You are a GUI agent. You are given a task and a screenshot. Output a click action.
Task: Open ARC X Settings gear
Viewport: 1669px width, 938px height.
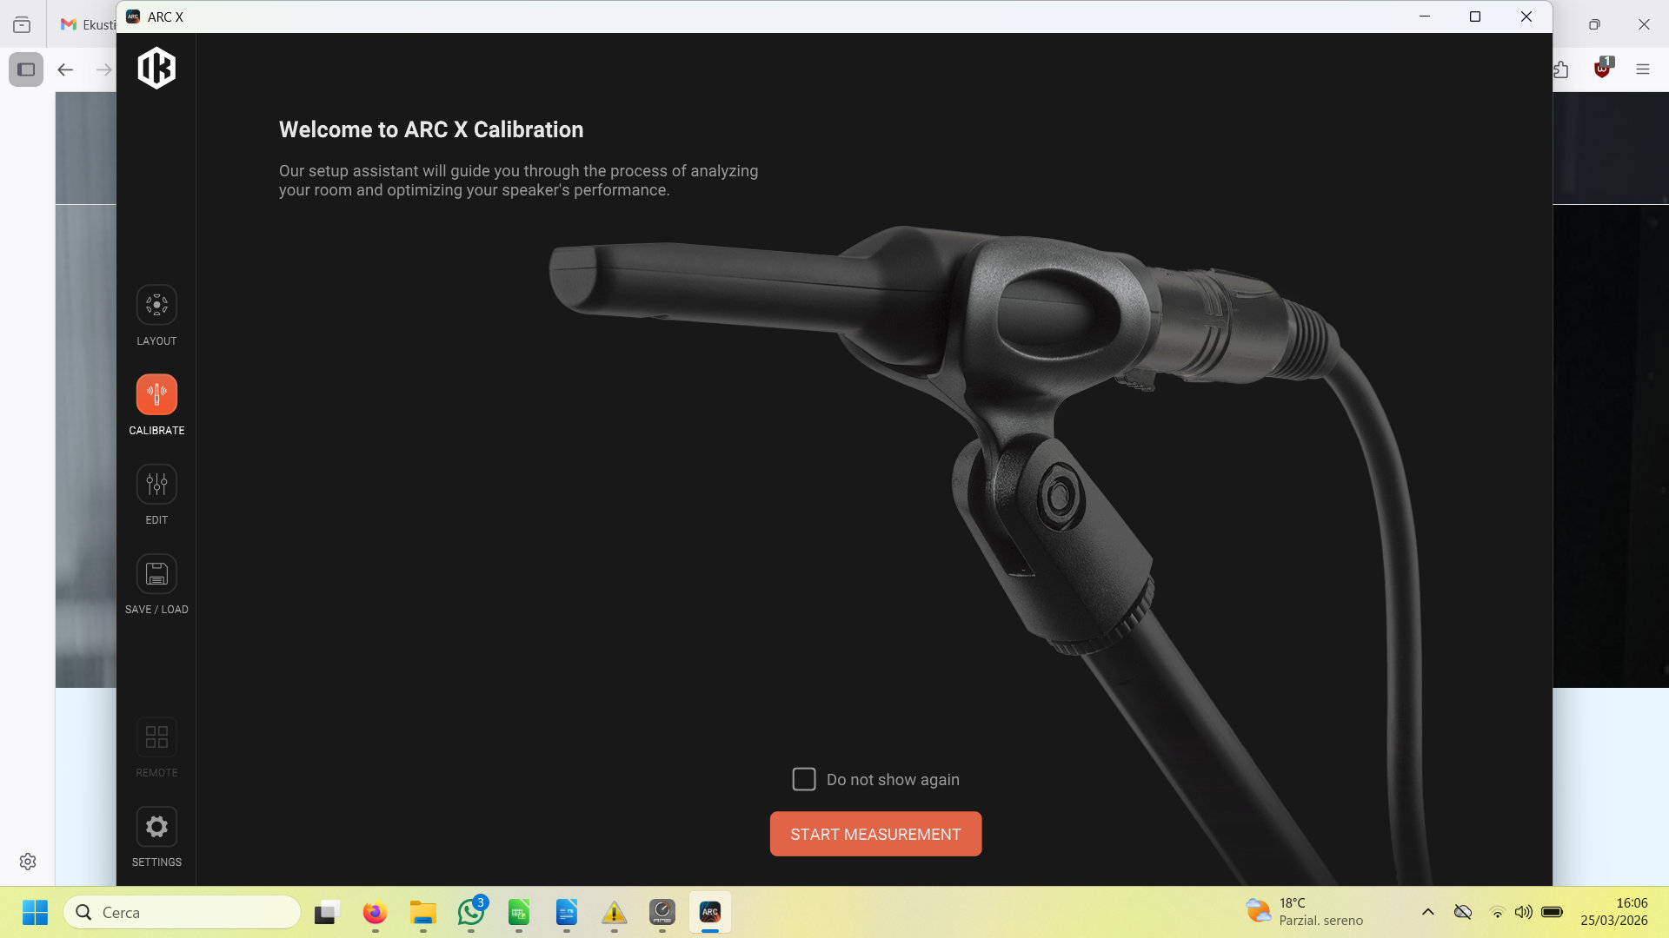point(156,827)
